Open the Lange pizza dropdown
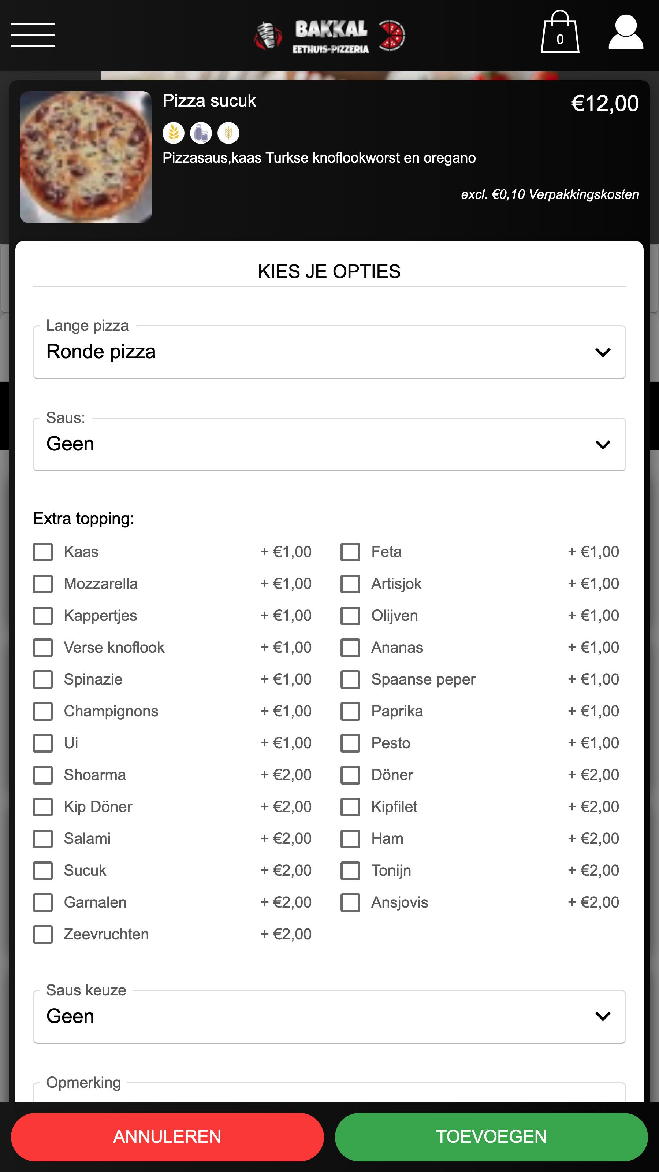659x1172 pixels. click(329, 352)
